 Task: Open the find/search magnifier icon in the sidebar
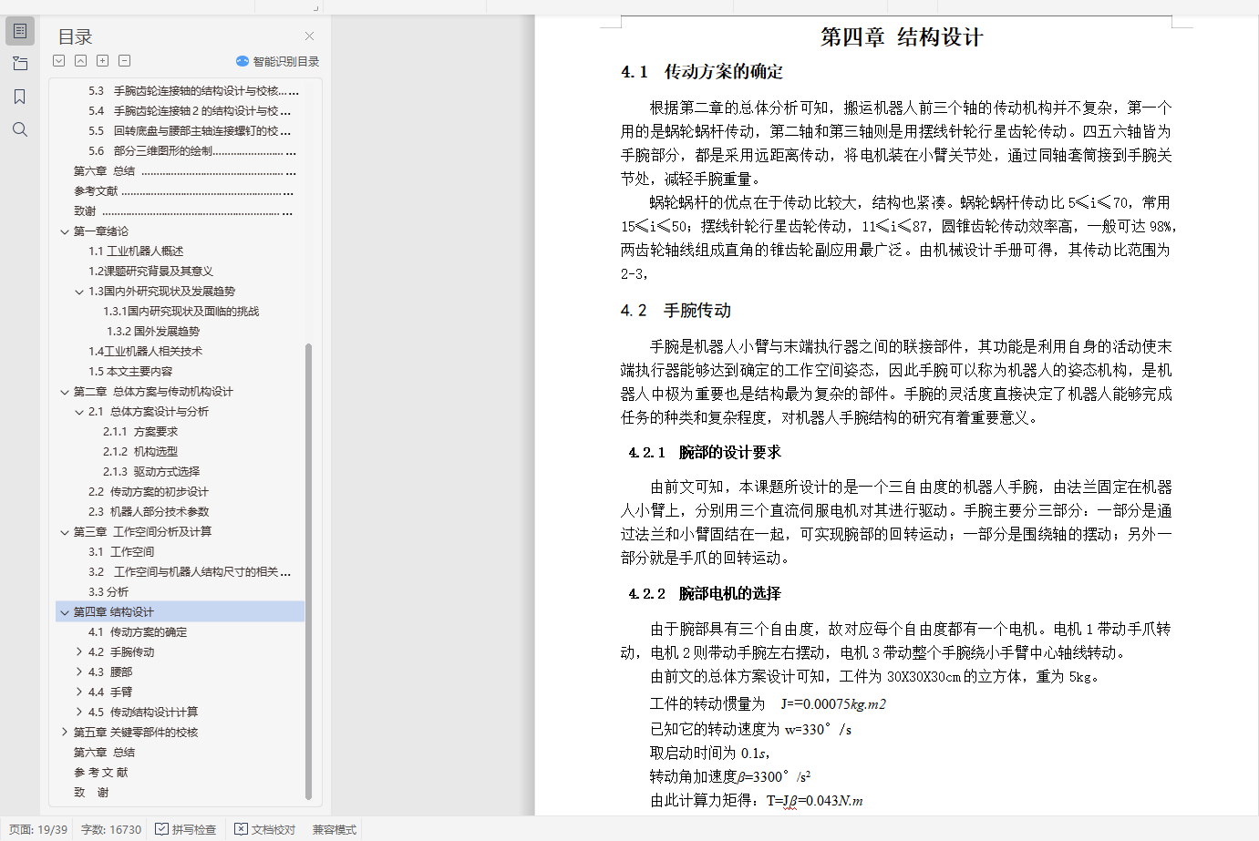20,129
